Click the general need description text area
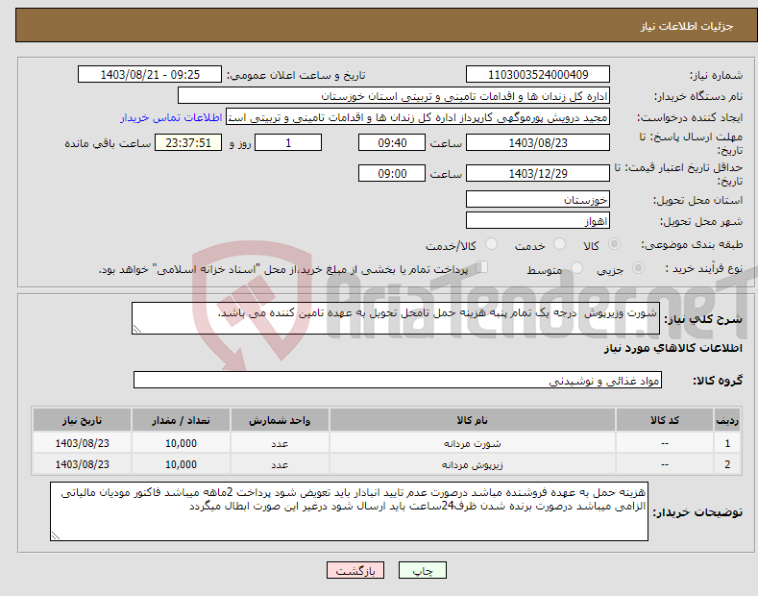 click(396, 318)
